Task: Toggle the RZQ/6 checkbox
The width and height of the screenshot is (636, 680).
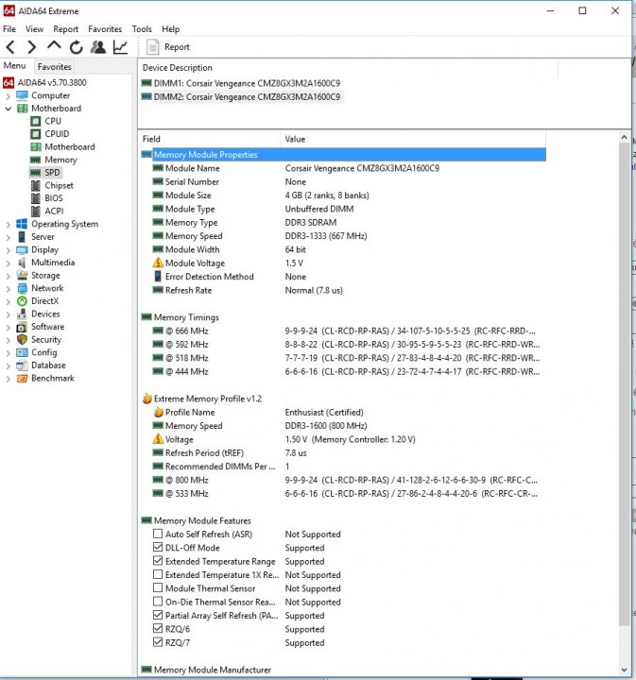Action: [158, 628]
